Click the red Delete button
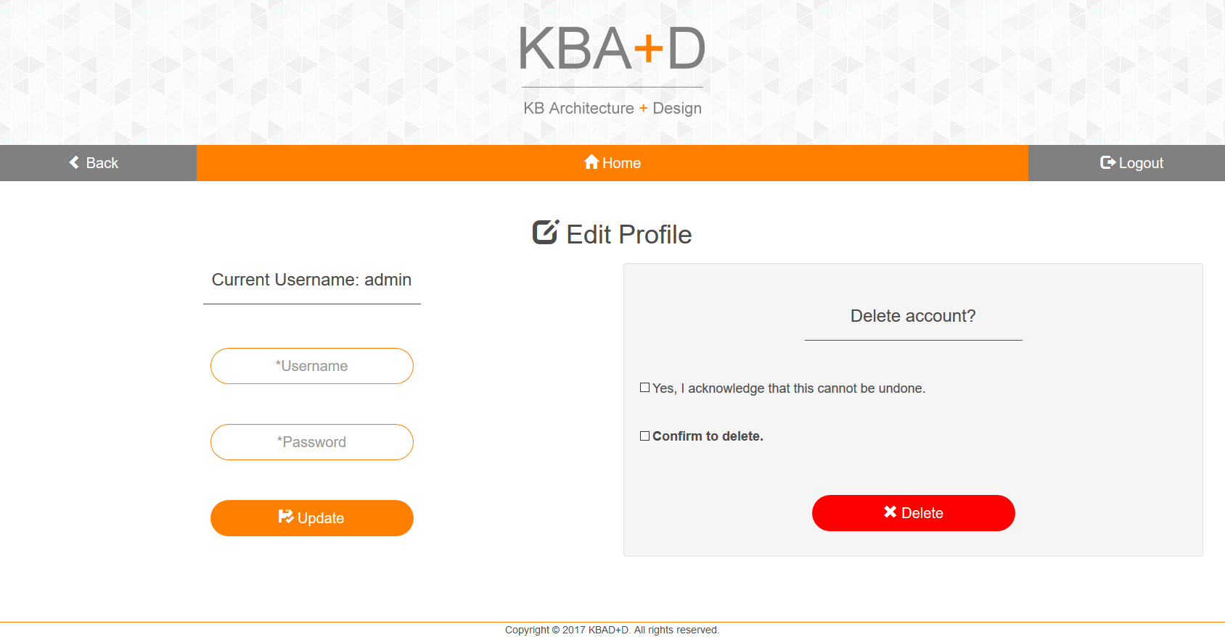The width and height of the screenshot is (1225, 637). pos(914,513)
